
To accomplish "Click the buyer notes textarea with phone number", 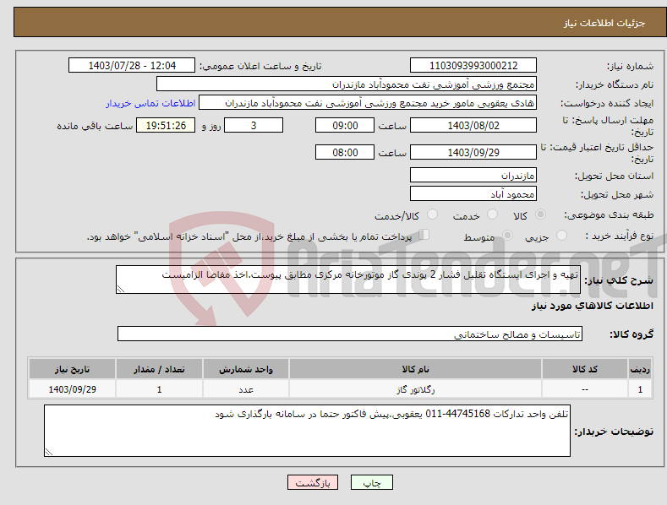I will click(x=307, y=431).
